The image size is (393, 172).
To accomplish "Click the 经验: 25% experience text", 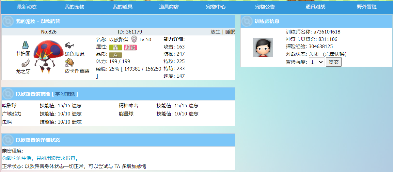I will coord(129,72).
